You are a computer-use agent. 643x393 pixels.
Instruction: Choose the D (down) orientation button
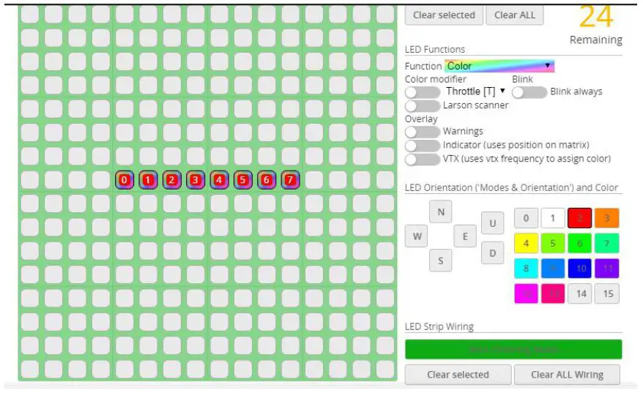(492, 252)
